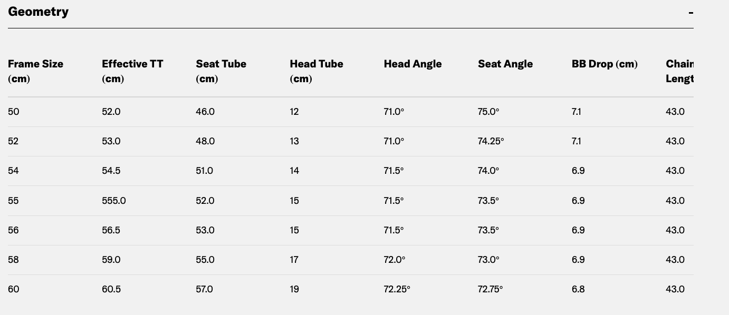Click the 74.25° seat angle cell
This screenshot has height=315, width=729.
(491, 141)
